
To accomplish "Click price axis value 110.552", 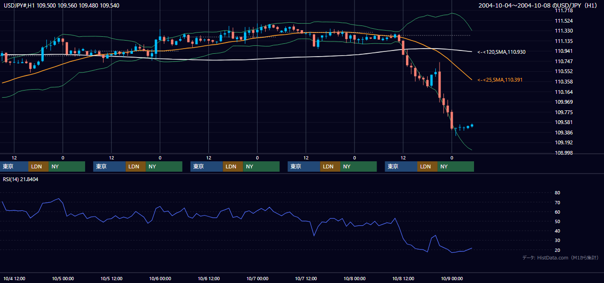I will (x=564, y=71).
